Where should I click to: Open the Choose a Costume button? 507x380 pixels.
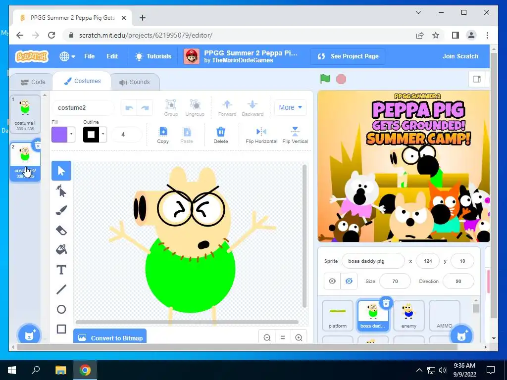coord(29,335)
